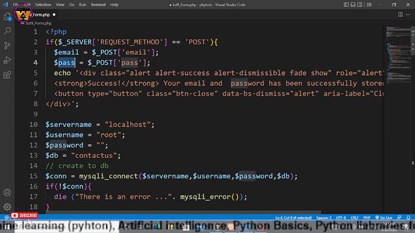415x233 pixels.
Task: Click the horizontal scrollbar of the editor
Action: pyautogui.click(x=184, y=212)
